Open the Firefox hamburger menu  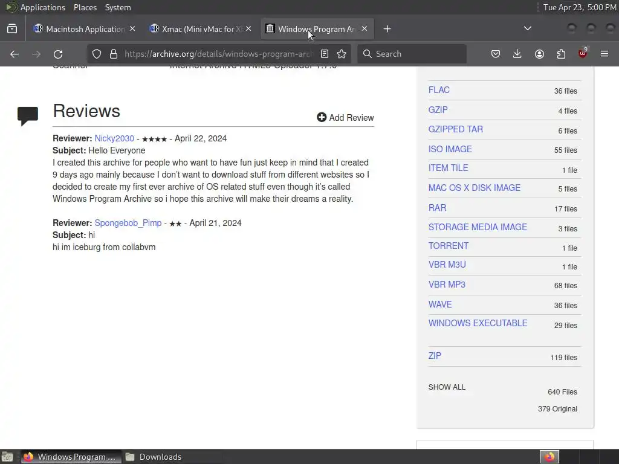pos(604,54)
